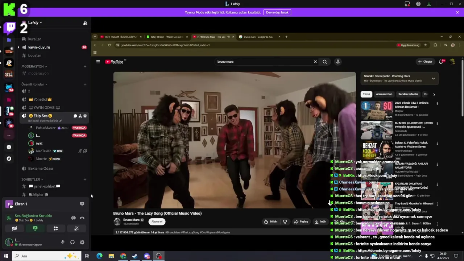Disconnect from voice channel
The image size is (464, 261).
point(82,218)
